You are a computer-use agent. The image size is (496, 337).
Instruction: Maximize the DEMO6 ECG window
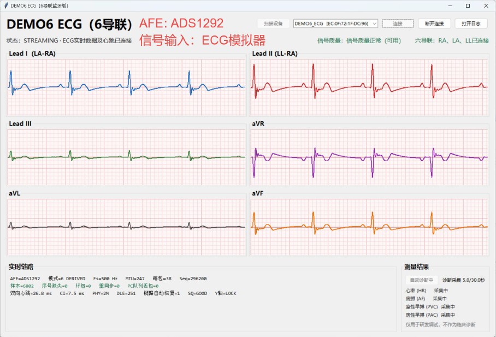pyautogui.click(x=468, y=5)
